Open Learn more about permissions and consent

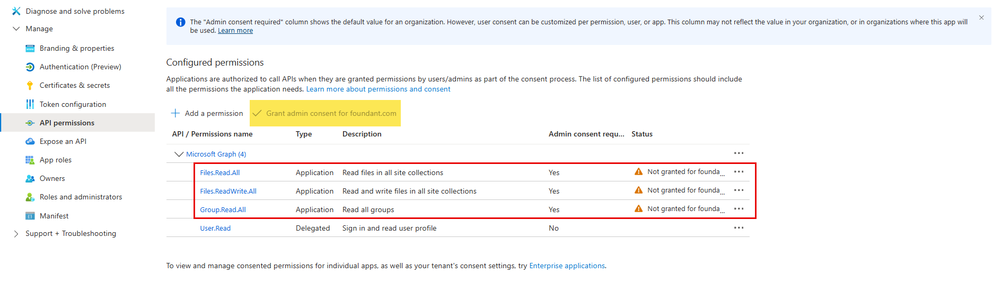click(378, 89)
